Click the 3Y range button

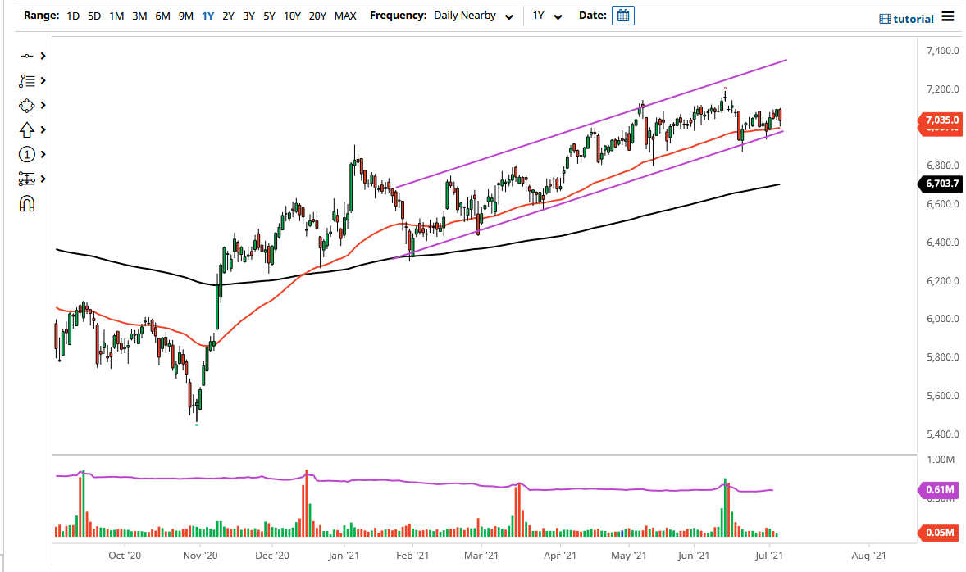click(248, 15)
